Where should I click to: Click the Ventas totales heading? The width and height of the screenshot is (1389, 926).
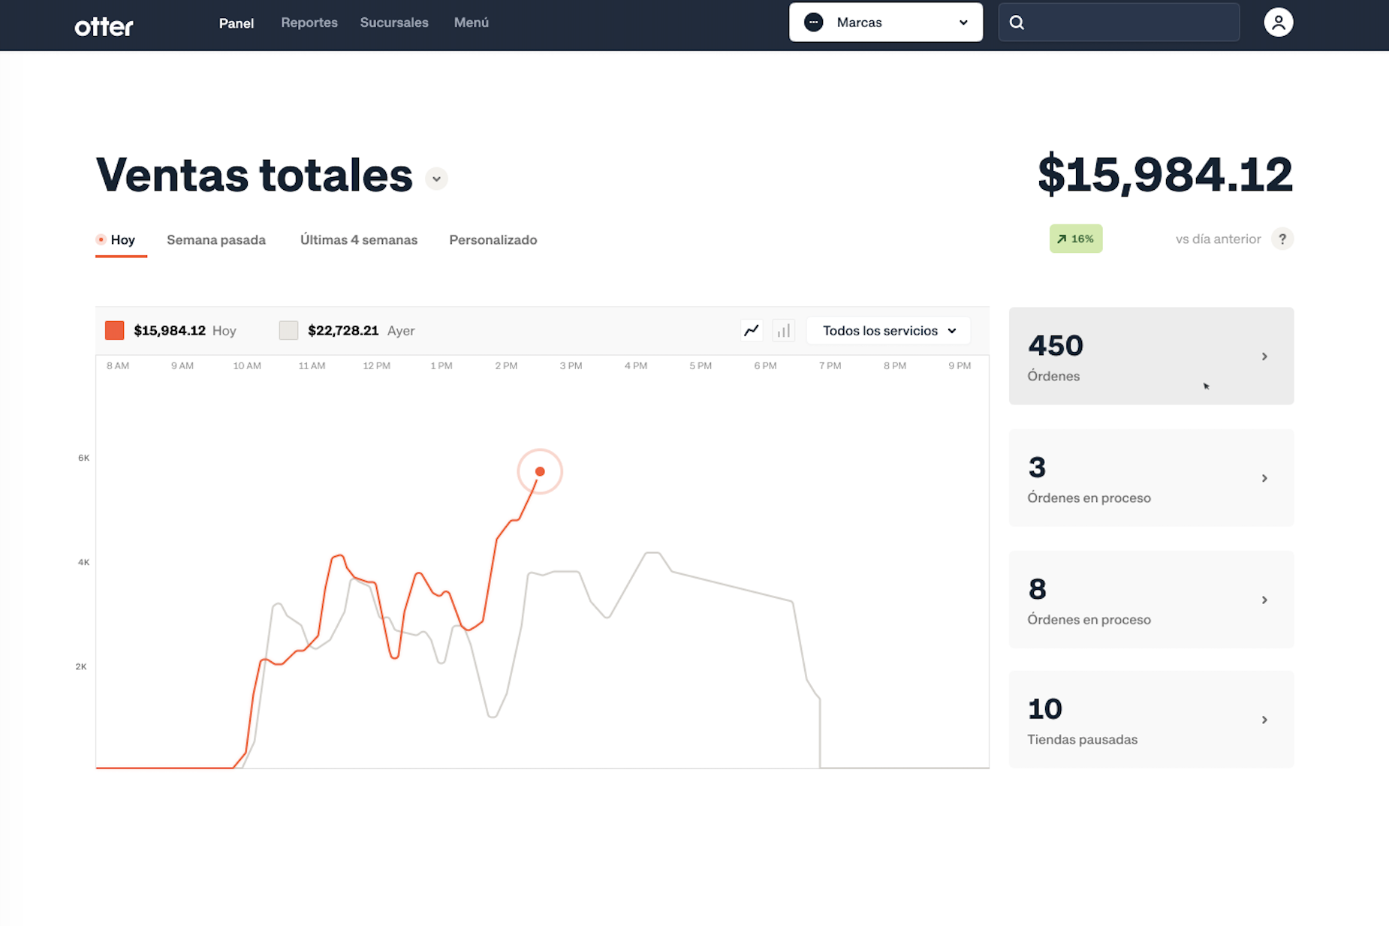255,175
